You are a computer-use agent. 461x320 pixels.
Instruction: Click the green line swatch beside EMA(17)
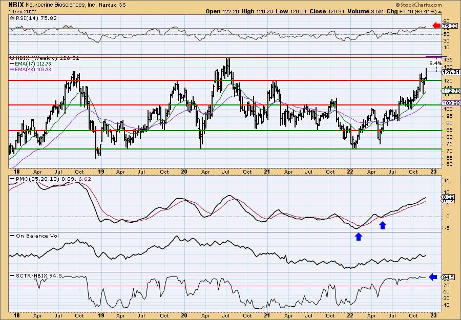[12, 64]
